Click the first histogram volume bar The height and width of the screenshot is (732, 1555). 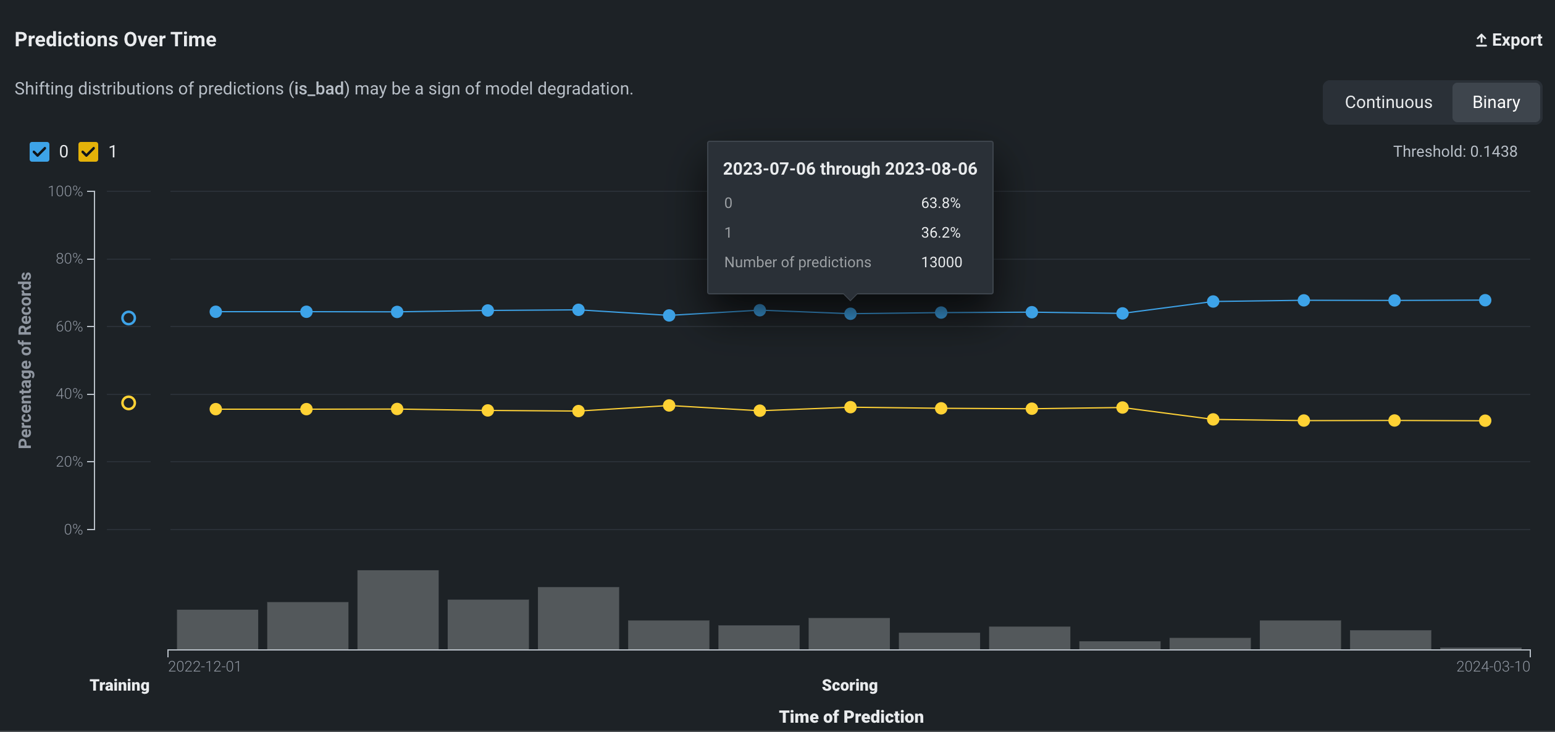click(x=217, y=629)
